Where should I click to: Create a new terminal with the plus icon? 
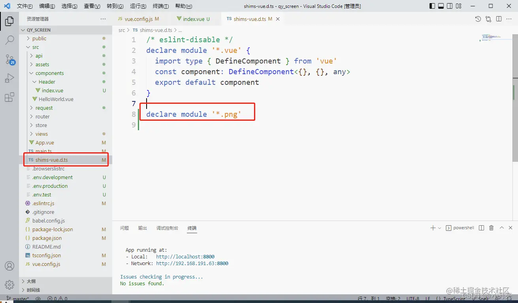coord(433,228)
